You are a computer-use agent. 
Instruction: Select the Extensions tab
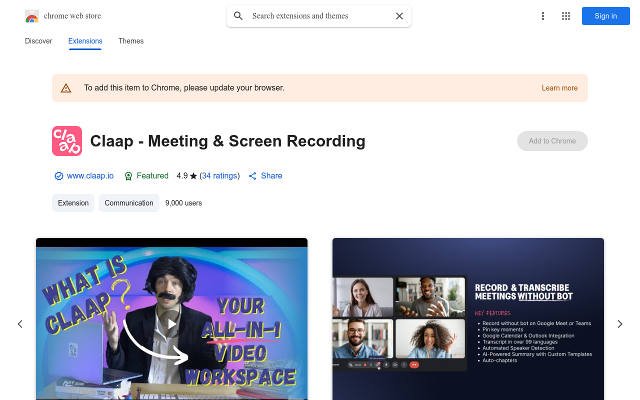pos(85,41)
